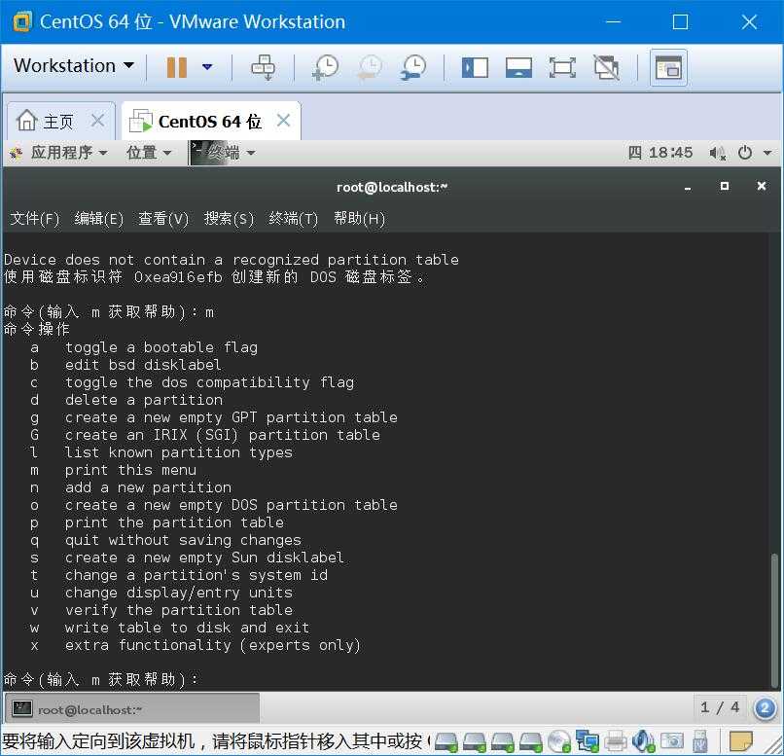Click the third hard disk status icon
784x756 pixels.
tap(502, 742)
